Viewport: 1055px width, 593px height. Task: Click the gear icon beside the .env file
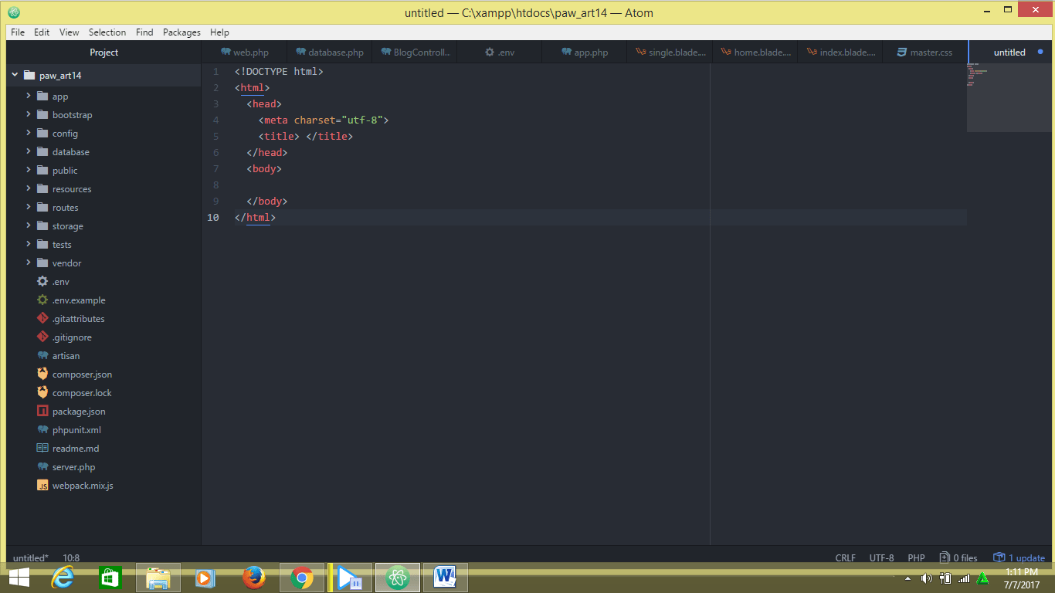tap(42, 281)
